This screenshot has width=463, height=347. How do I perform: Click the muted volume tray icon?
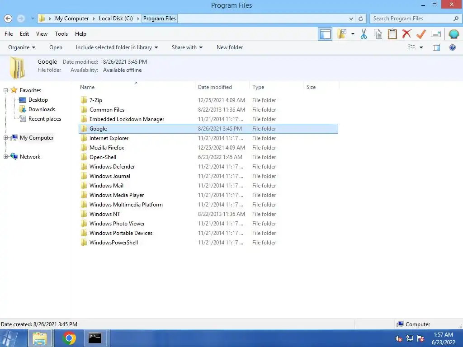tap(399, 338)
